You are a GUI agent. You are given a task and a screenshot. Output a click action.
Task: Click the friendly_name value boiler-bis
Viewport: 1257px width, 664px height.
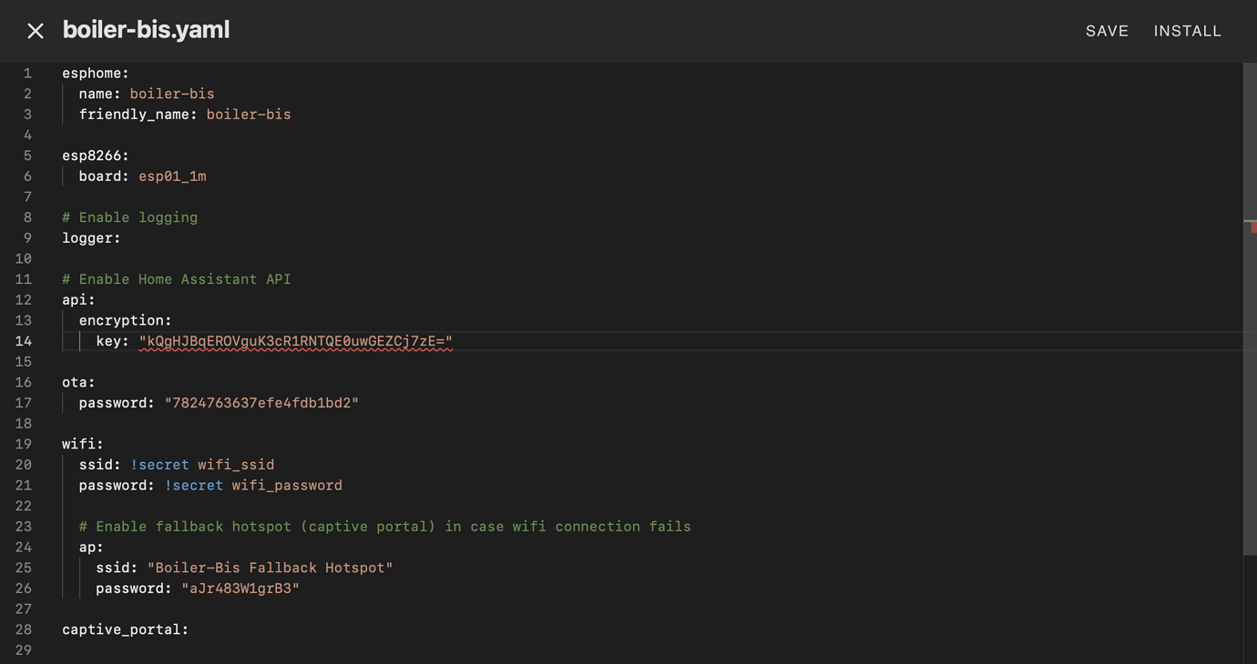249,115
